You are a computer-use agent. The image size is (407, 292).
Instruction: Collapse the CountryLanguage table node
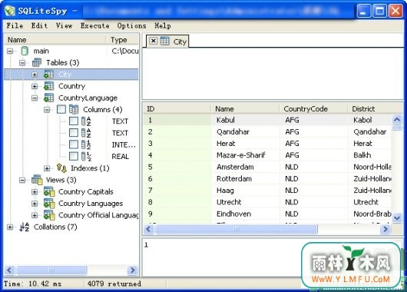35,98
